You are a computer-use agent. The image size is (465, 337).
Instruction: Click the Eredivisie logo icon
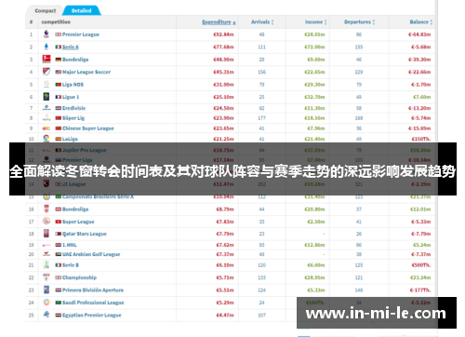tap(46, 108)
